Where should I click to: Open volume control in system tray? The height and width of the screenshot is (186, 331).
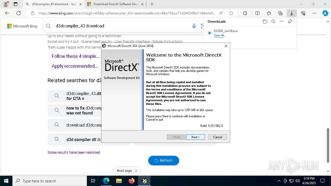coord(297,181)
